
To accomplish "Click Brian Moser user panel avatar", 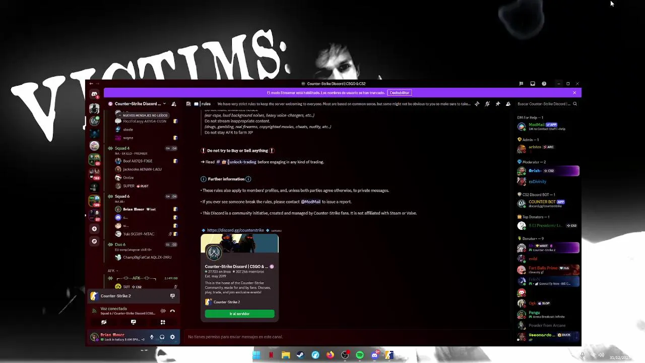I will click(x=94, y=337).
